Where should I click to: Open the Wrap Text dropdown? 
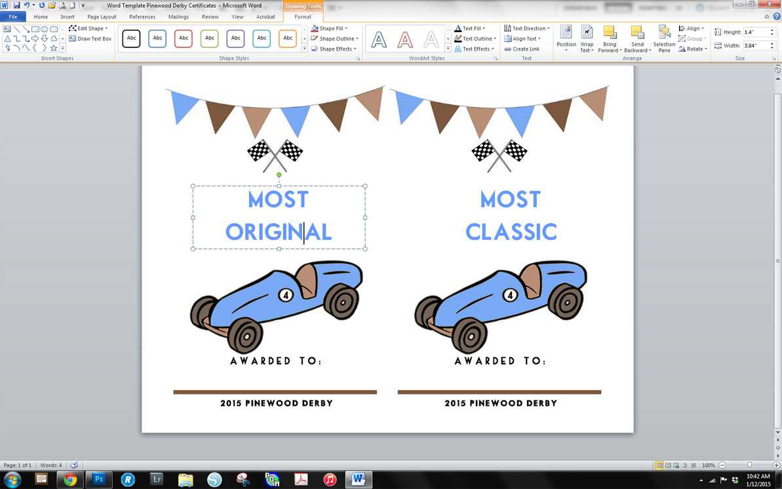point(587,39)
